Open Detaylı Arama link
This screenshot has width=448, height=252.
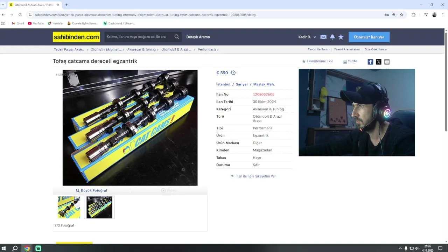click(198, 37)
